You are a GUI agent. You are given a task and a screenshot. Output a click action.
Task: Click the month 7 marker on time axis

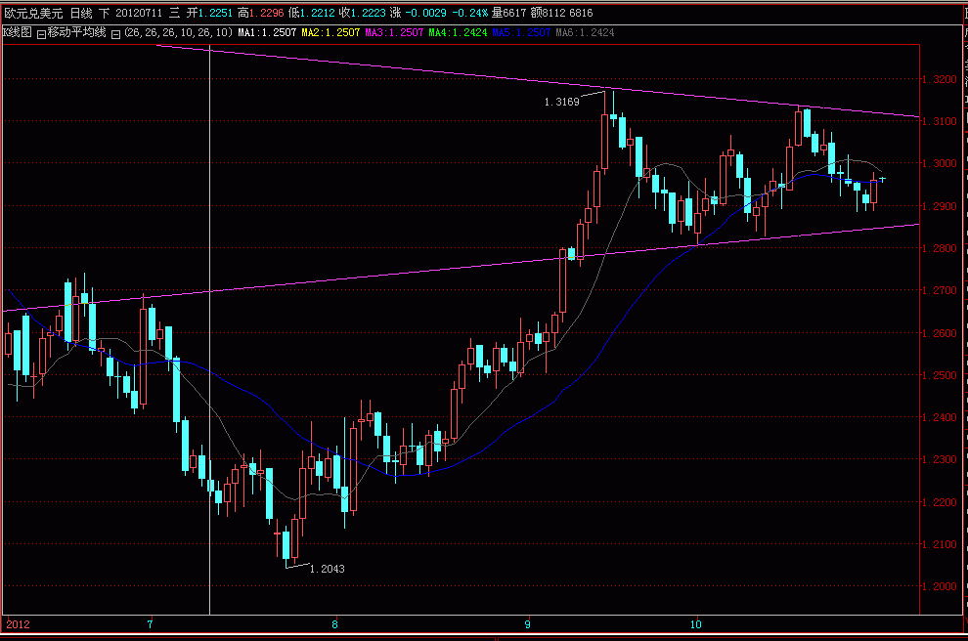pos(150,624)
